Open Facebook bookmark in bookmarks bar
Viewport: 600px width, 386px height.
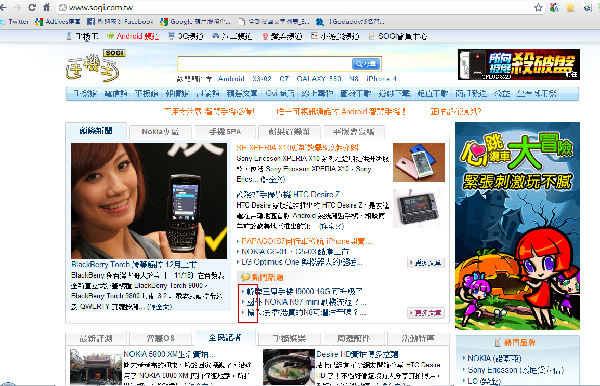[121, 22]
